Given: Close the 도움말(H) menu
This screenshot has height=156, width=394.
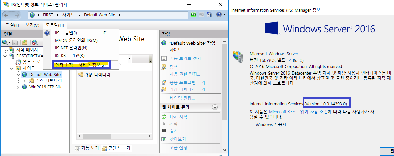Looking at the screenshot, I should [55, 25].
